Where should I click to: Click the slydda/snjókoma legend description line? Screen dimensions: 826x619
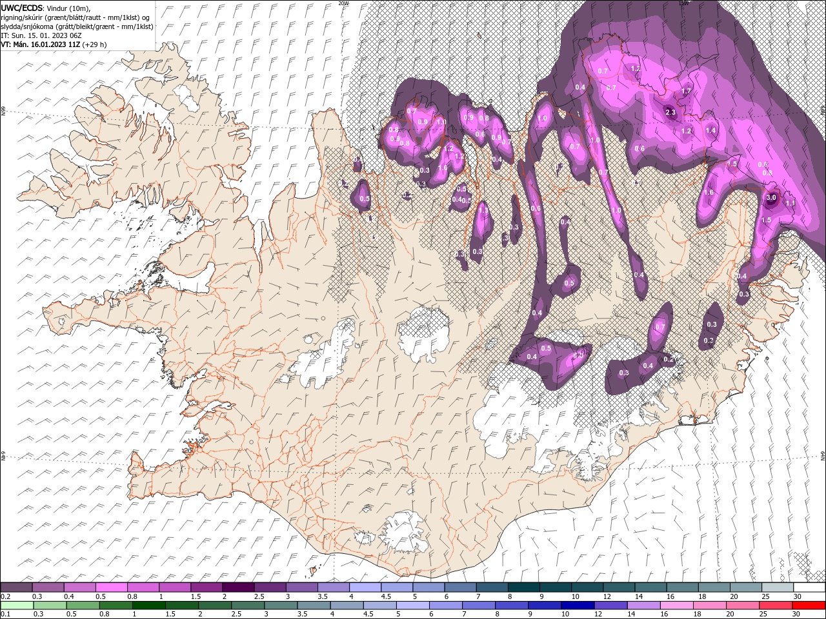77,26
